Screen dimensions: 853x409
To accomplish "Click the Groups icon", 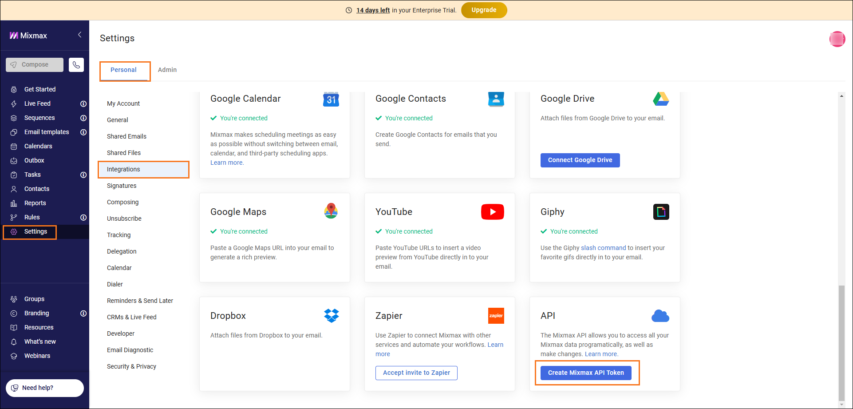I will point(14,299).
